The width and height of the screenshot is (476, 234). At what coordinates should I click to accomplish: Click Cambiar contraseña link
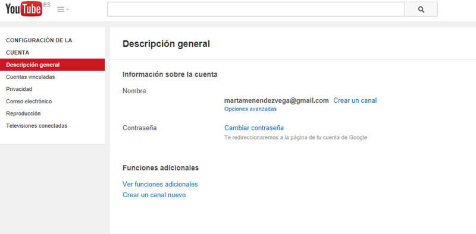point(254,128)
